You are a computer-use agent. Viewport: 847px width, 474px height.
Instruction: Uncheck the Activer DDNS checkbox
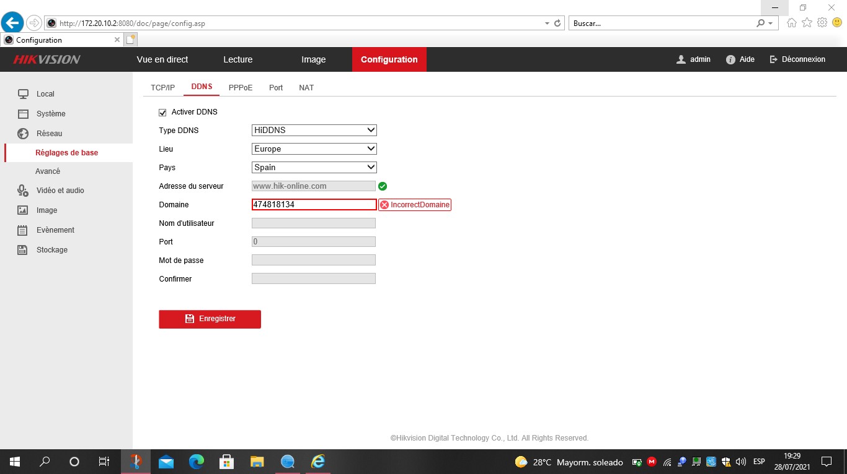click(x=163, y=112)
